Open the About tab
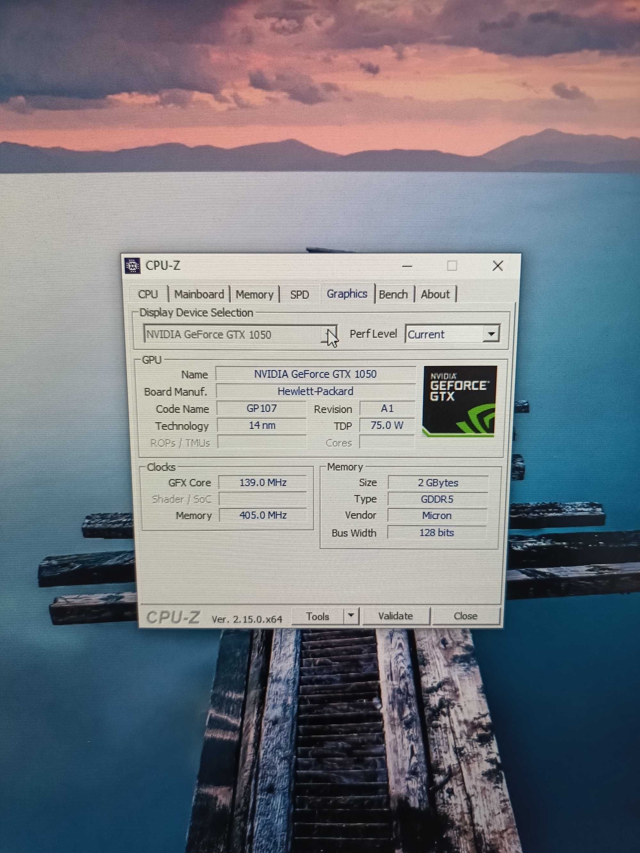Image resolution: width=640 pixels, height=853 pixels. 435,294
